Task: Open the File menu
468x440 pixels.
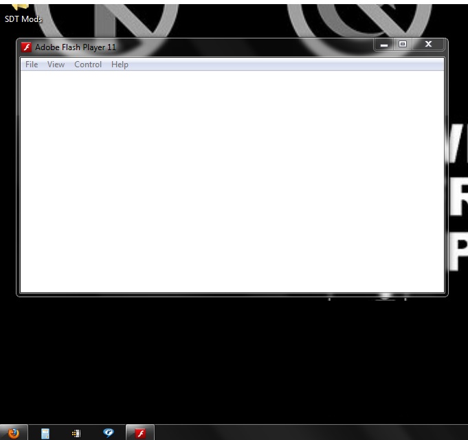Action: click(x=32, y=65)
